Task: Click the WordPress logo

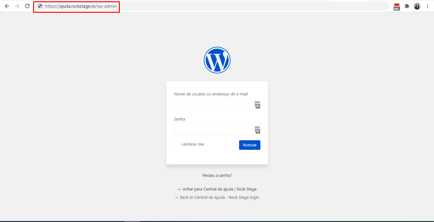Action: point(217,60)
